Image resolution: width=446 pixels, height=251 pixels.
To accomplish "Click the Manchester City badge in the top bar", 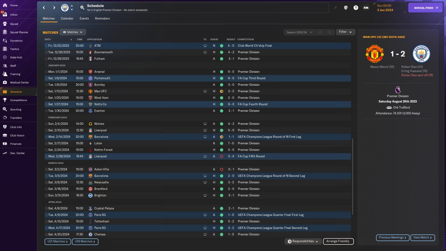I will point(65,8).
